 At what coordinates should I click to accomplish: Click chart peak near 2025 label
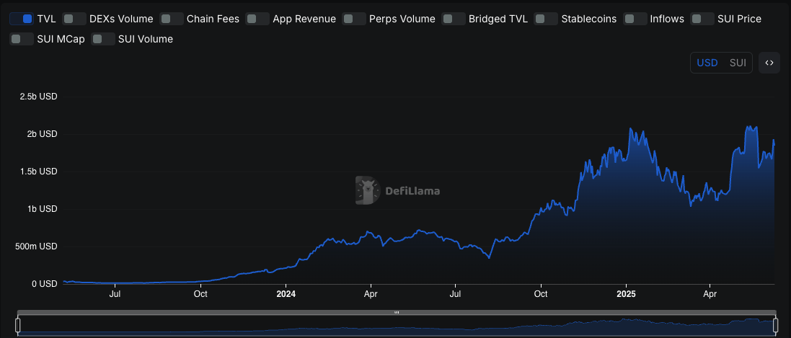(x=631, y=128)
